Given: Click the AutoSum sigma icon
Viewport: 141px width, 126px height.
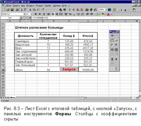Looking at the screenshot, I should pyautogui.click(x=70, y=10).
